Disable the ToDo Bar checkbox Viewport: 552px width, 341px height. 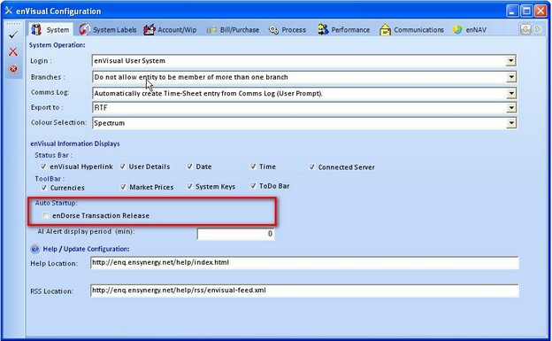[253, 185]
